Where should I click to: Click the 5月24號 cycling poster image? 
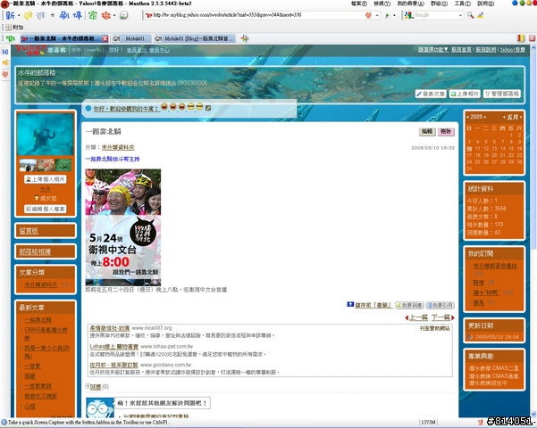[x=123, y=227]
